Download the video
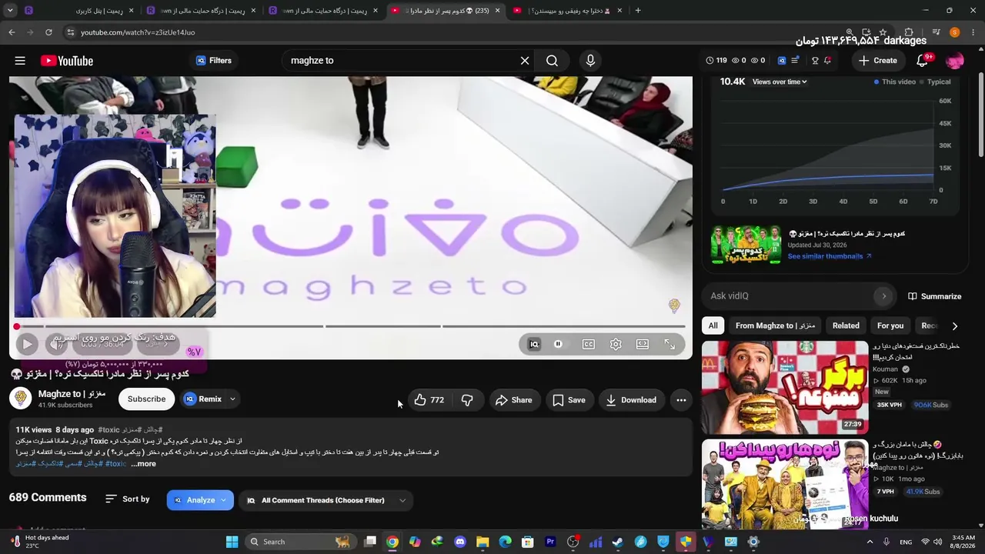The image size is (985, 554). pyautogui.click(x=631, y=400)
